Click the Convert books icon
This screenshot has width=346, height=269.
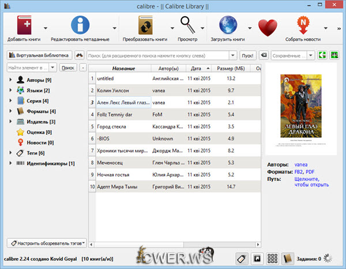[x=145, y=26]
